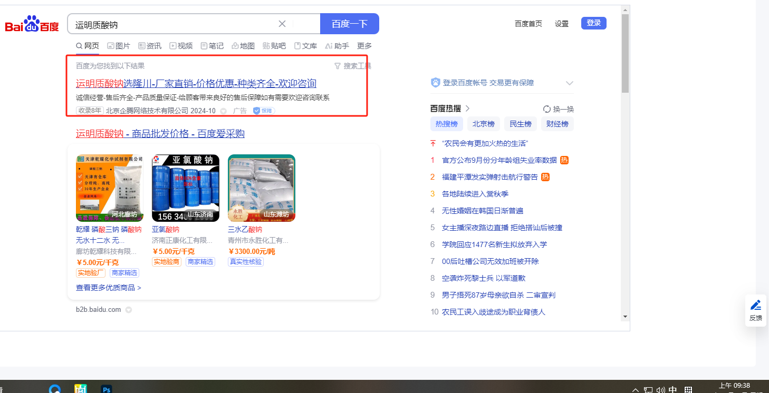This screenshot has height=393, width=769.
Task: Open the ad result titled 运明质酸钠选隆川
Action: tap(196, 83)
